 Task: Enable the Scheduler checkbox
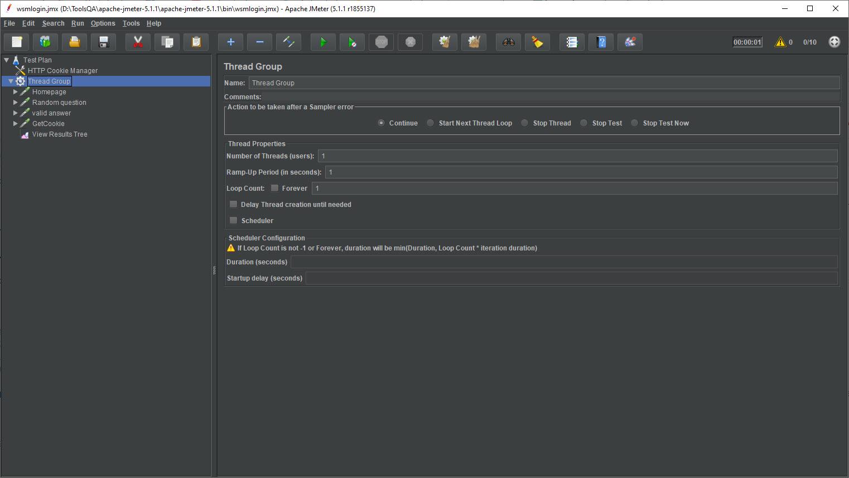(x=234, y=220)
